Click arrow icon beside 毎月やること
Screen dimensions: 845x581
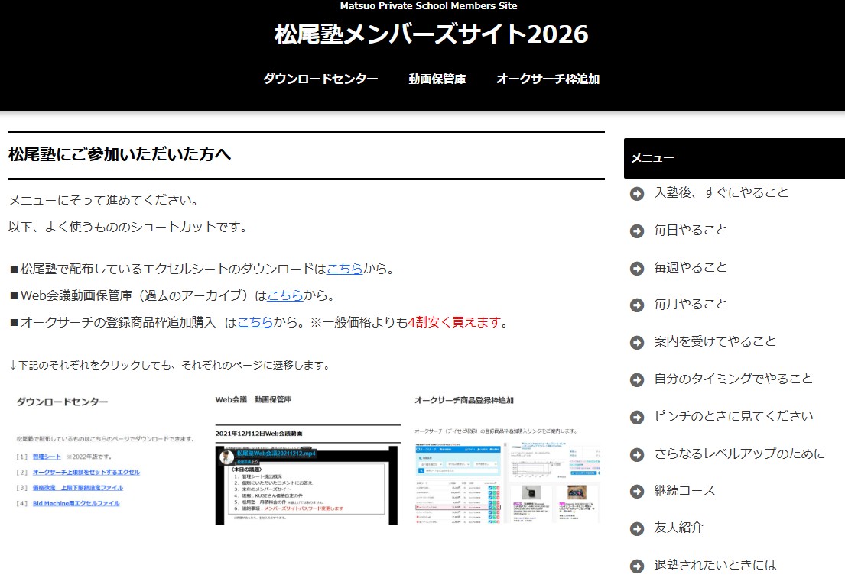(636, 305)
